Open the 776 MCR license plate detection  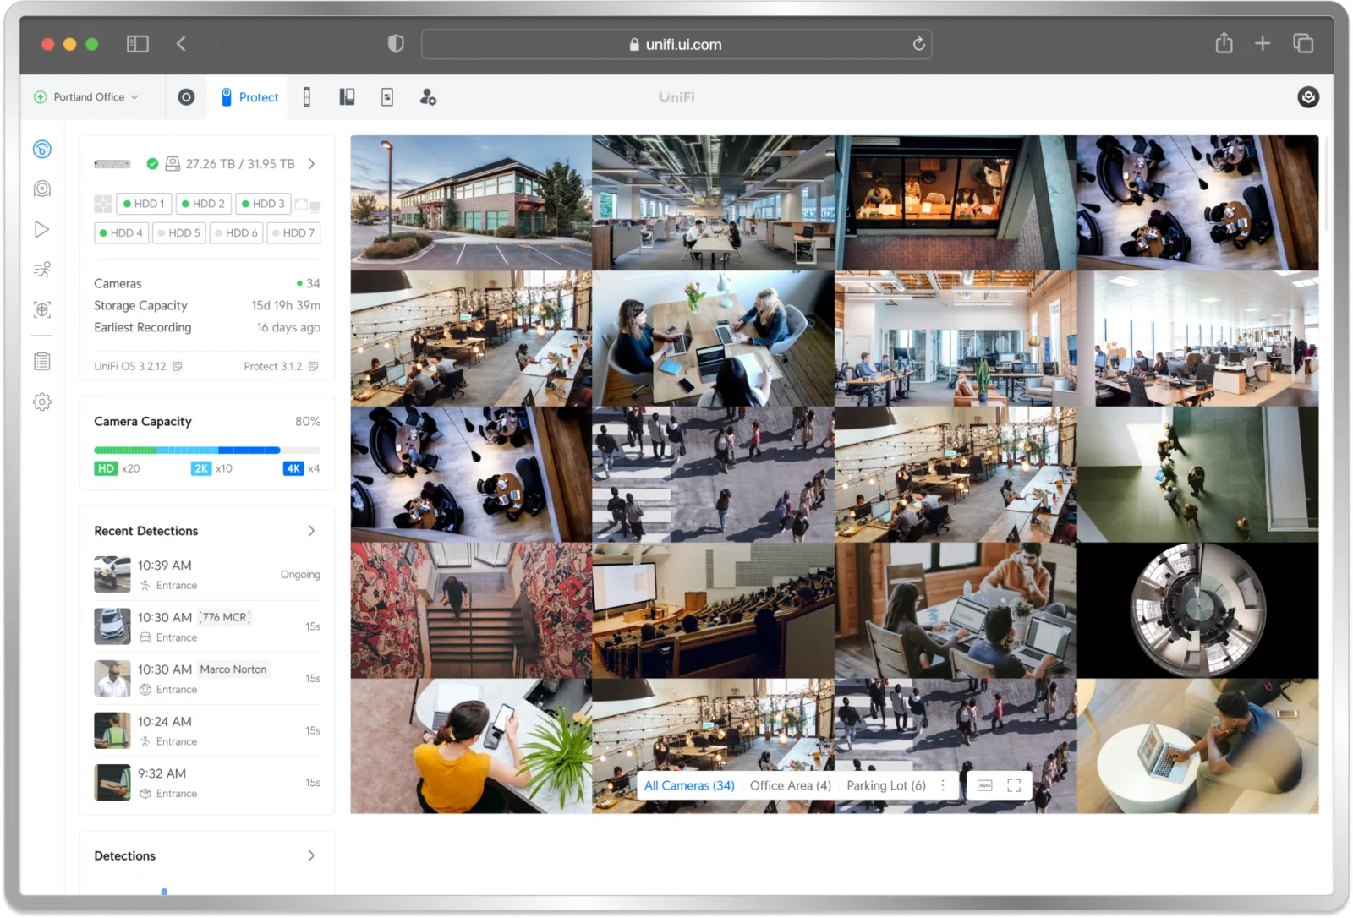click(x=207, y=626)
